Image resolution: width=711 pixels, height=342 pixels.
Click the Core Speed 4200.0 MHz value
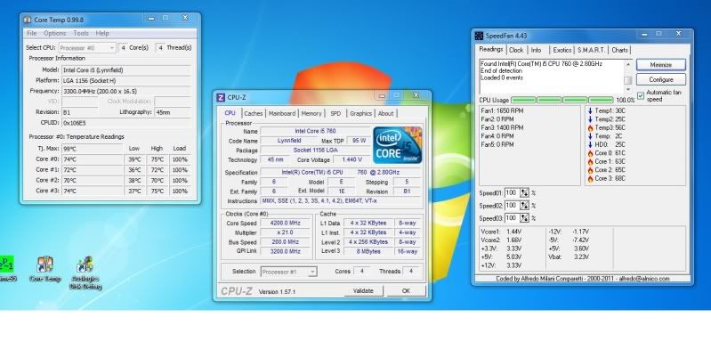[286, 224]
